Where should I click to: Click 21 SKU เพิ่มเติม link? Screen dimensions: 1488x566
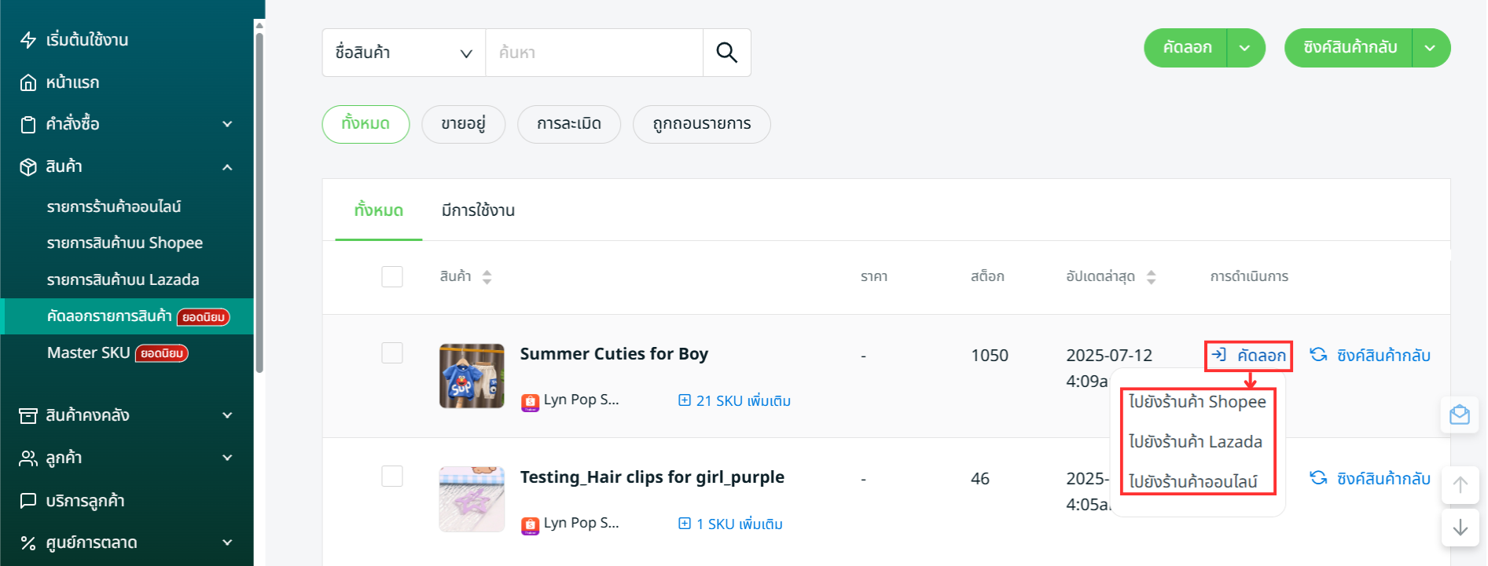734,400
